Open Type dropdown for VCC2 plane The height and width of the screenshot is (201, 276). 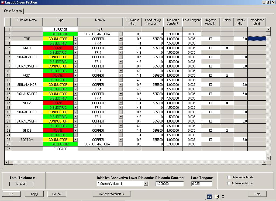tap(75, 103)
